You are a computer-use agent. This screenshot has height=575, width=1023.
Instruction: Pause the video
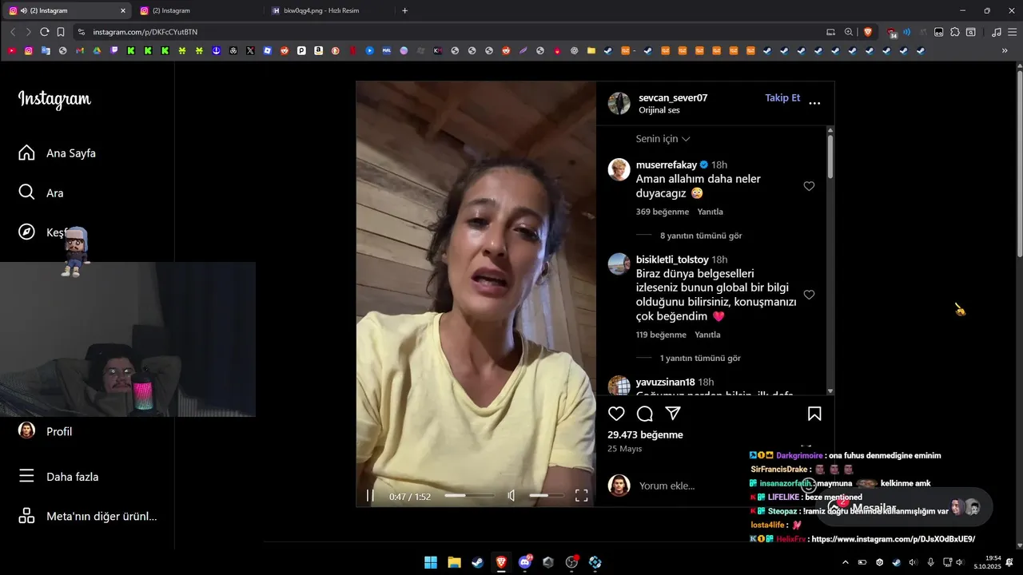(x=370, y=496)
